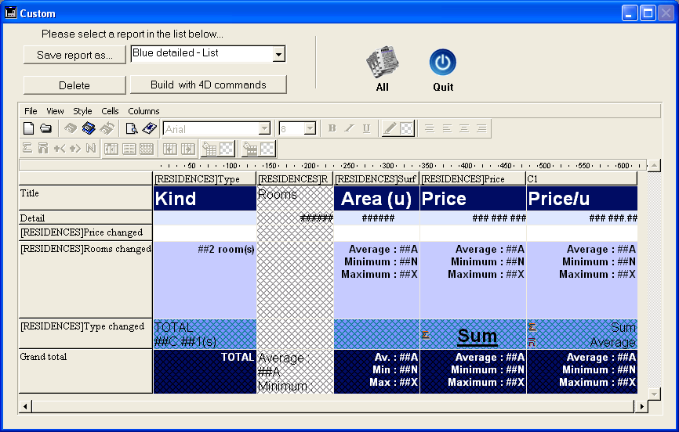679x432 pixels.
Task: Open the Columns menu
Action: (143, 111)
